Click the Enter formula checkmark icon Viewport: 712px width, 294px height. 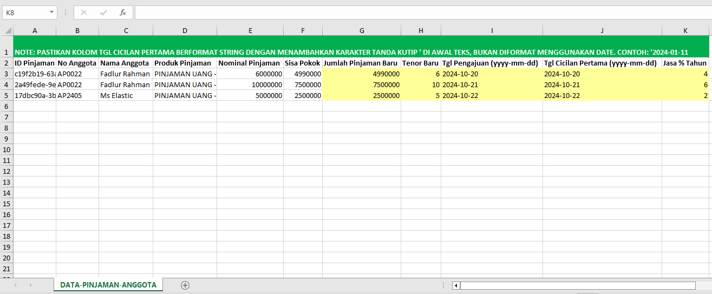point(103,12)
